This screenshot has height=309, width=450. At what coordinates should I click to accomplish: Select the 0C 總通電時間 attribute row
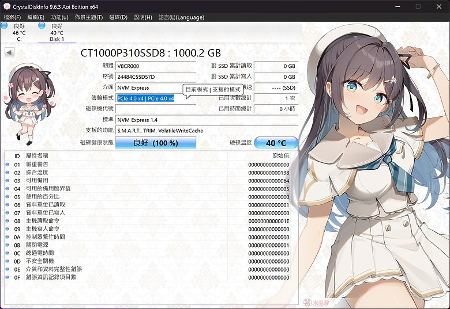pos(148,253)
